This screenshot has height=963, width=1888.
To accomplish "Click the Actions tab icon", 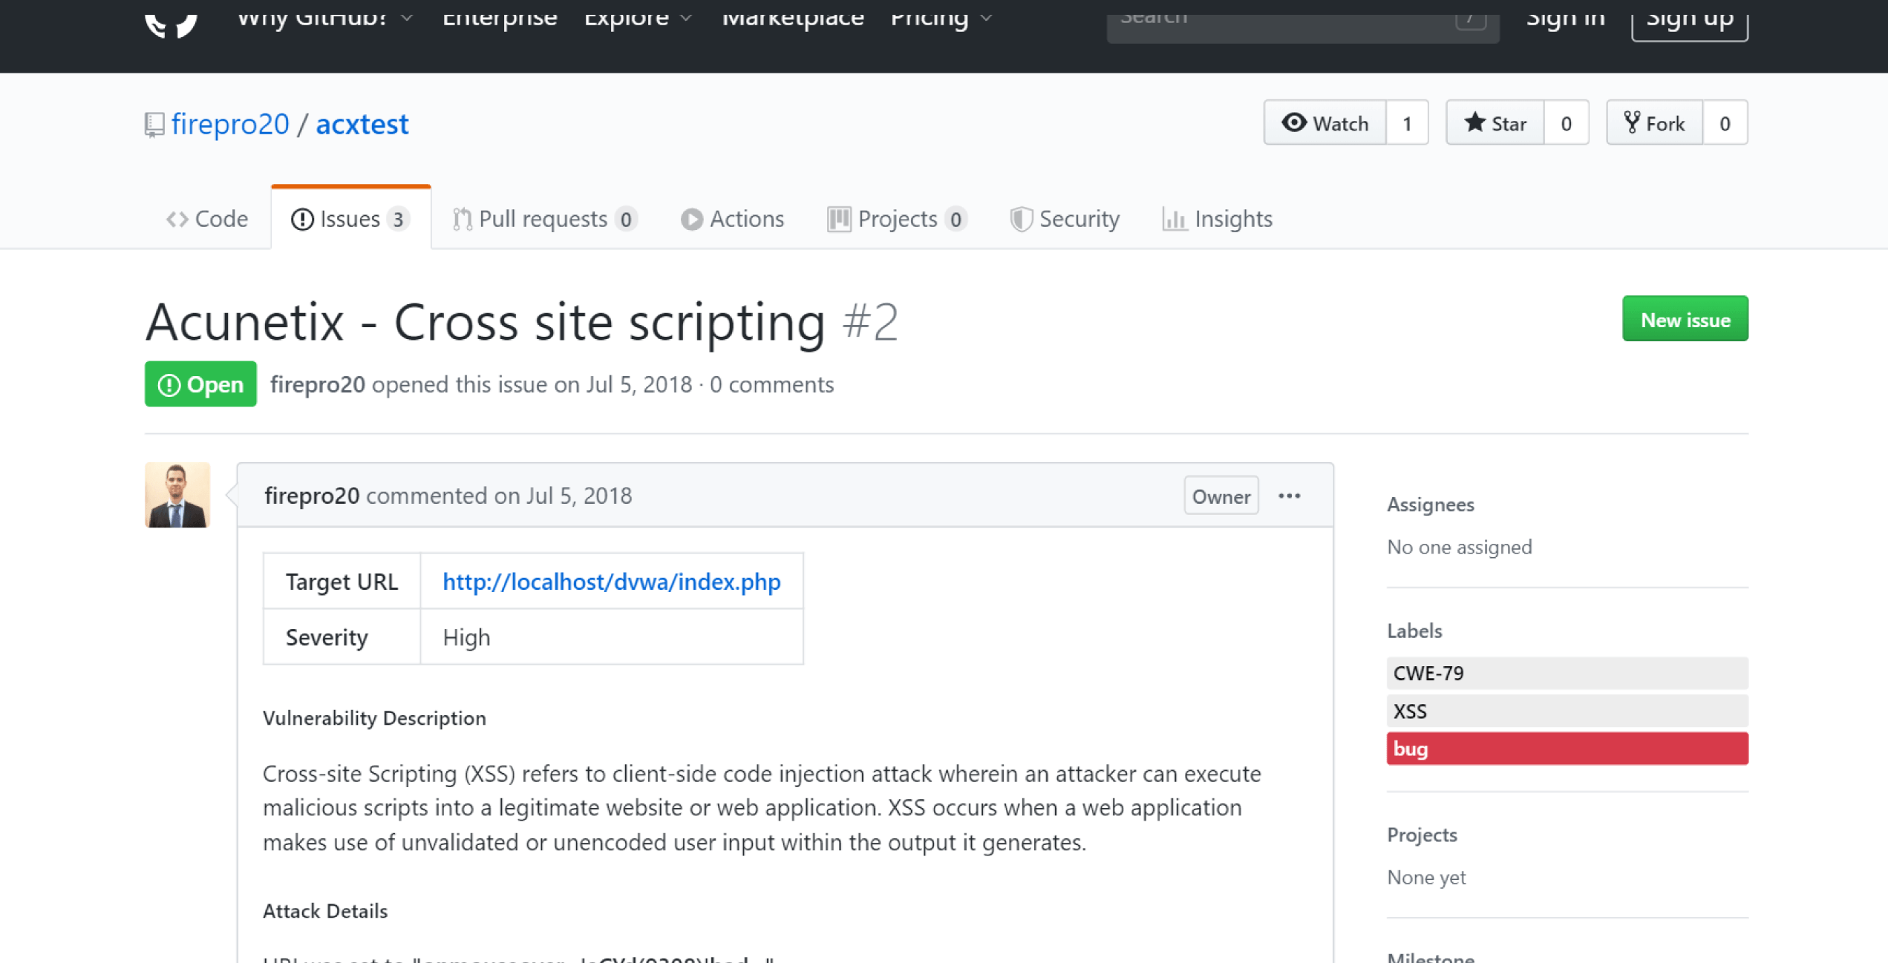I will [690, 219].
